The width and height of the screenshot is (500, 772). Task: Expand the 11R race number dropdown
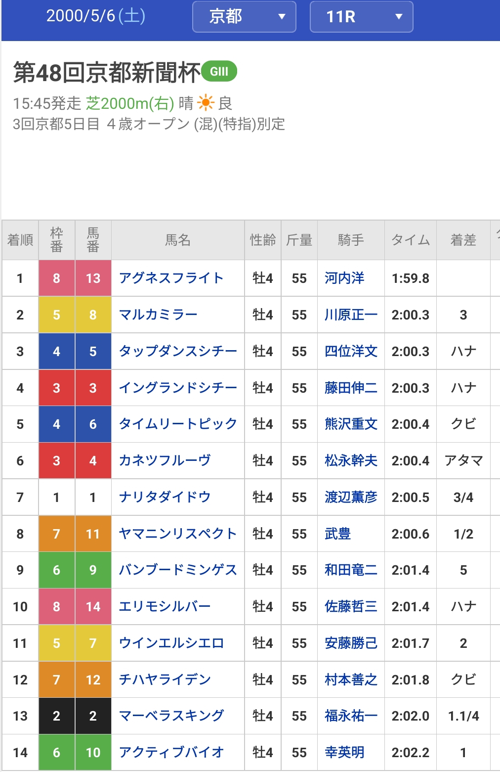point(361,17)
